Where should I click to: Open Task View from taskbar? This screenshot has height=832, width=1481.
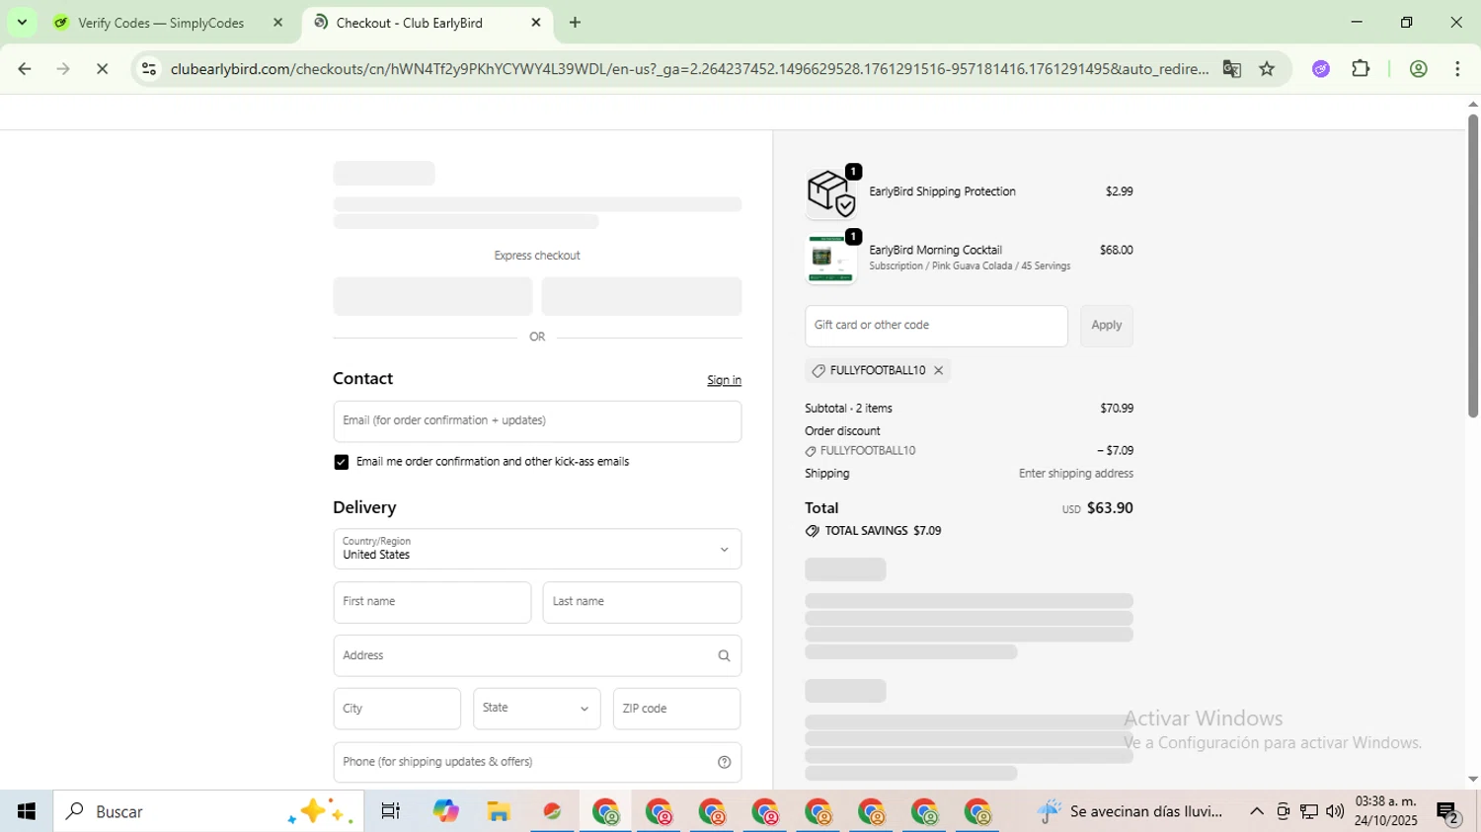tap(390, 811)
